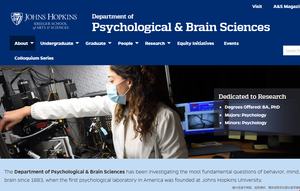300x191 pixels.
Task: Open the Events page
Action: pyautogui.click(x=231, y=43)
